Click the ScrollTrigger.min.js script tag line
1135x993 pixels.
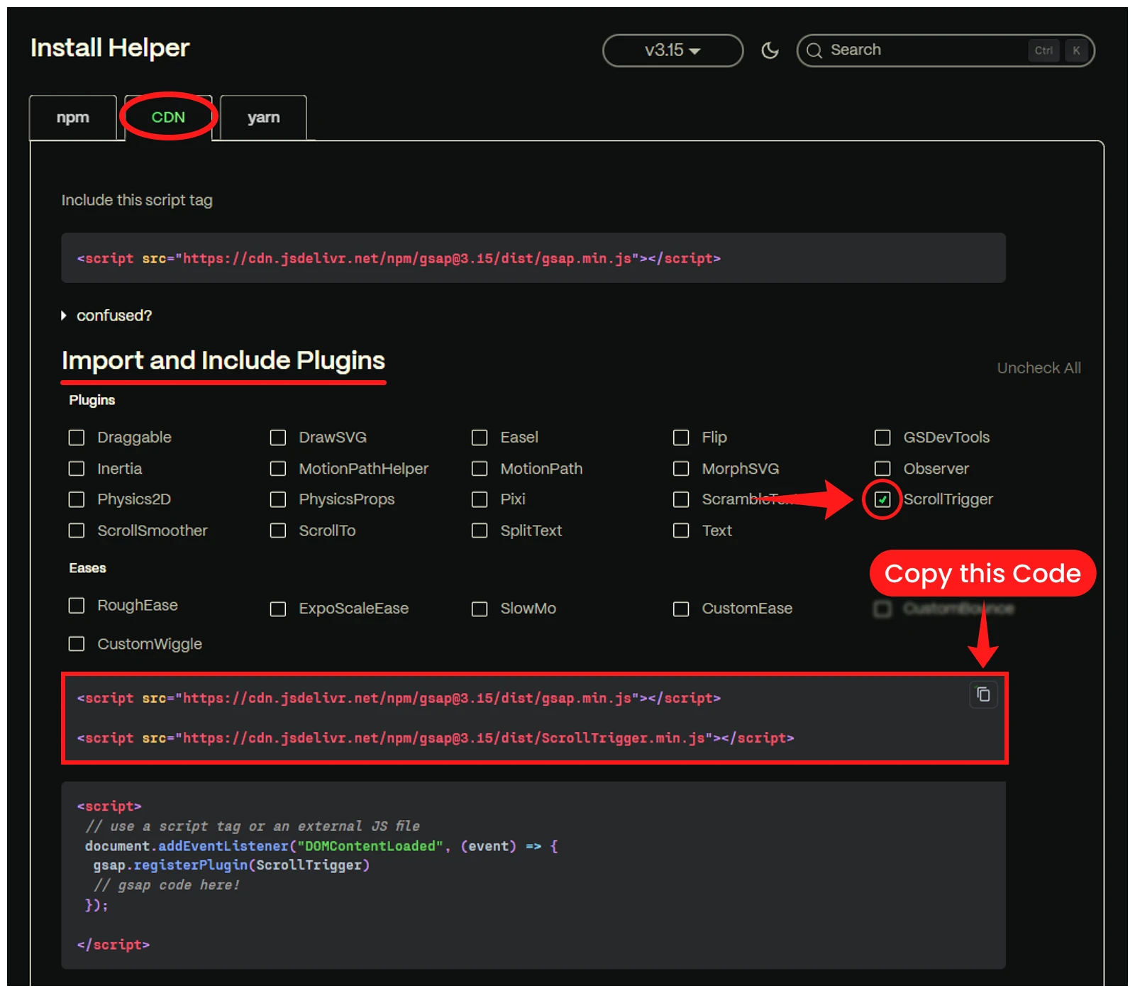tap(436, 738)
